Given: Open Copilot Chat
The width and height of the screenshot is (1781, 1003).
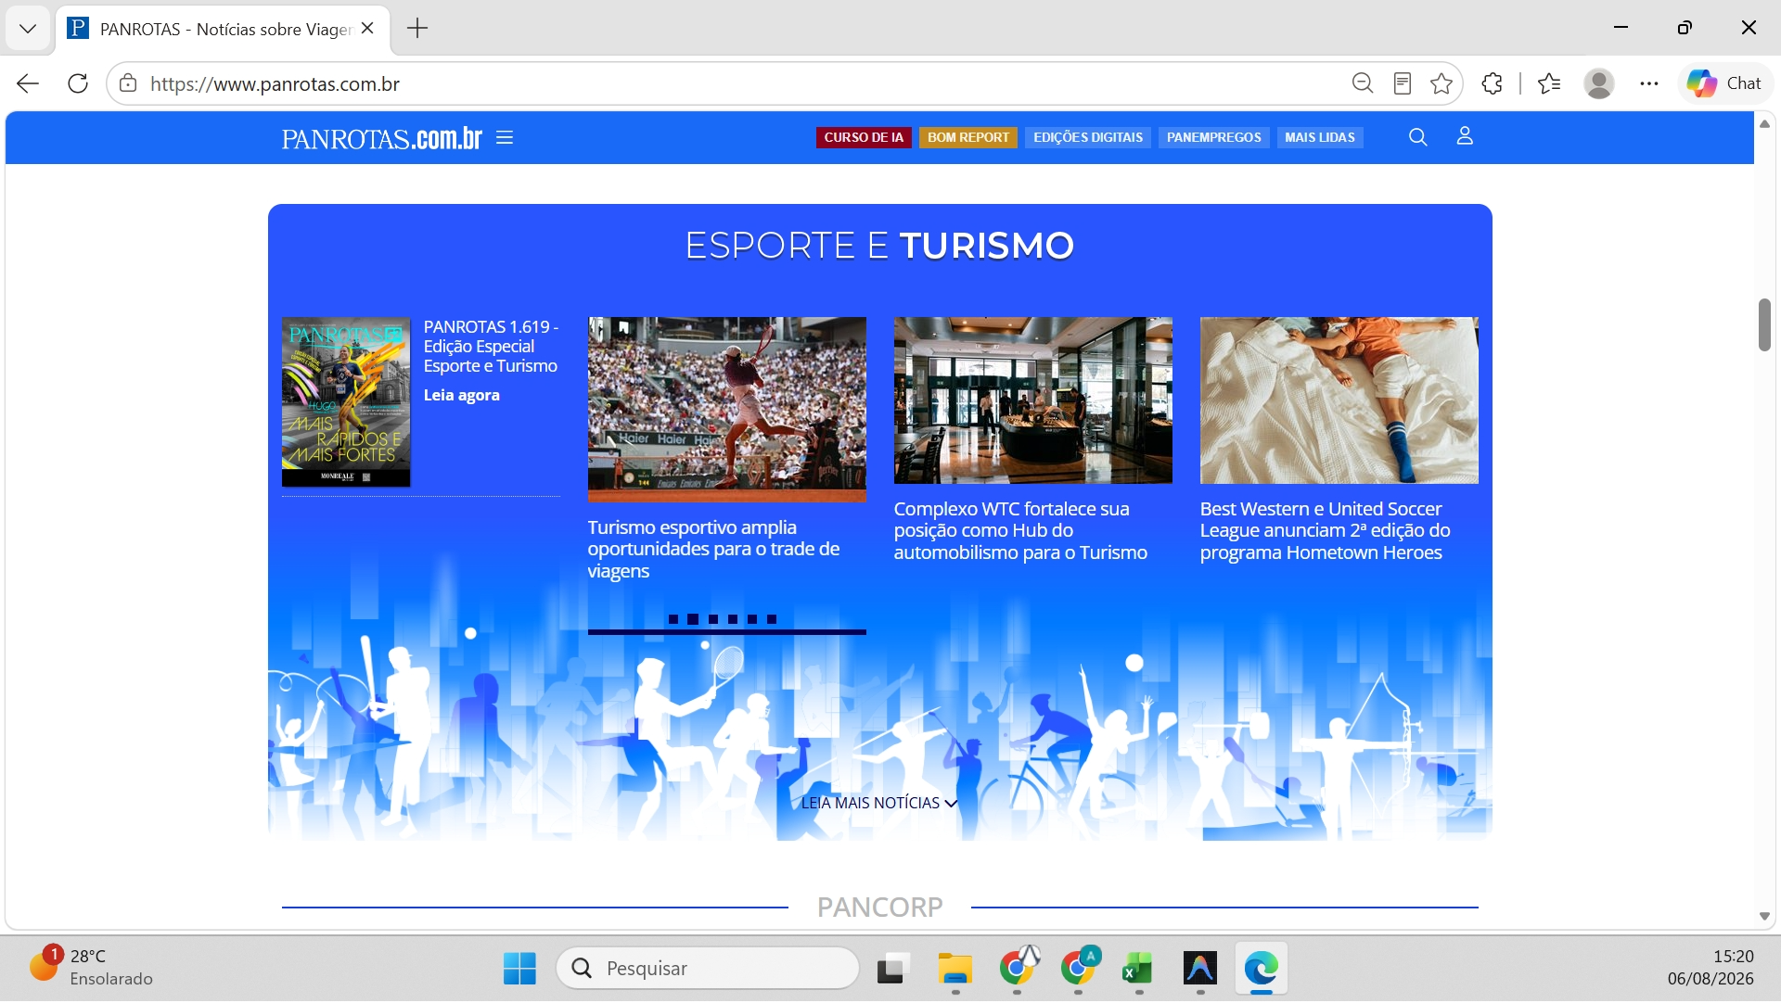Looking at the screenshot, I should [x=1724, y=83].
